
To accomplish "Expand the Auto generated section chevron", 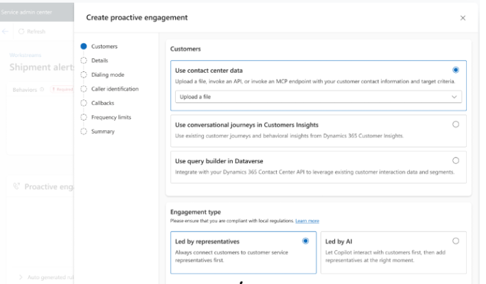I will [21, 276].
